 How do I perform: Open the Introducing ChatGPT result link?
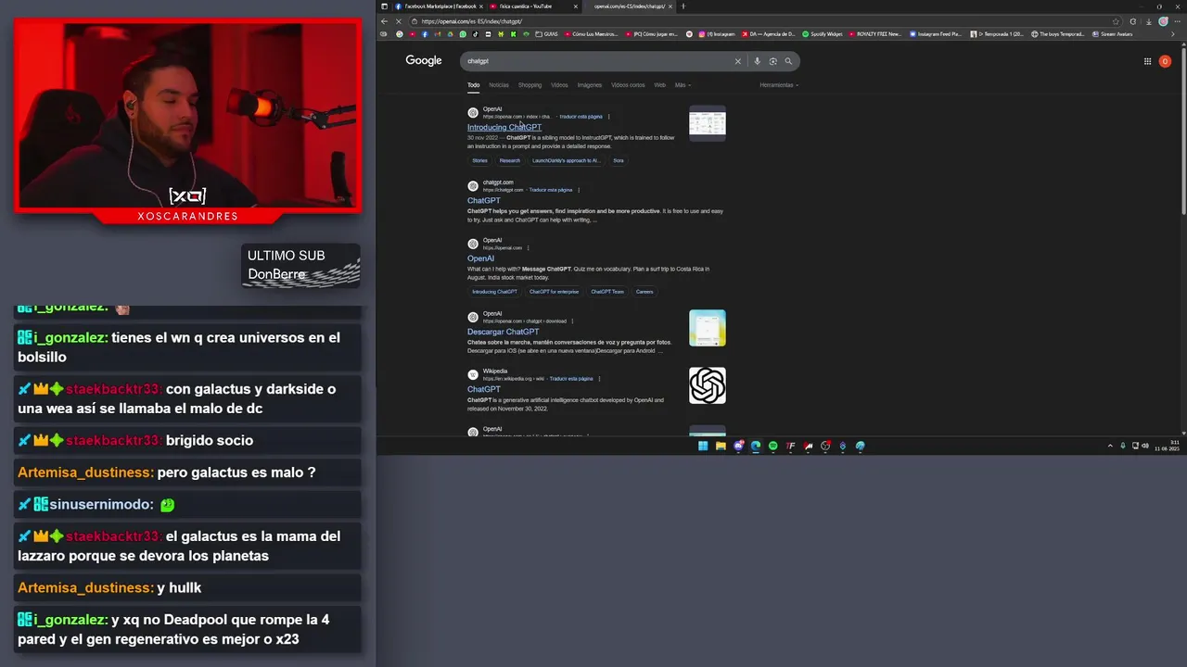coord(504,128)
